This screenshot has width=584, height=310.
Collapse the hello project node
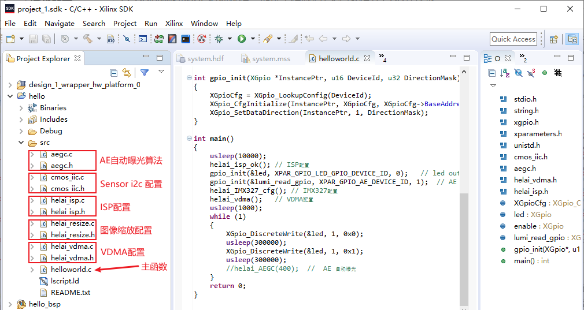[x=10, y=96]
